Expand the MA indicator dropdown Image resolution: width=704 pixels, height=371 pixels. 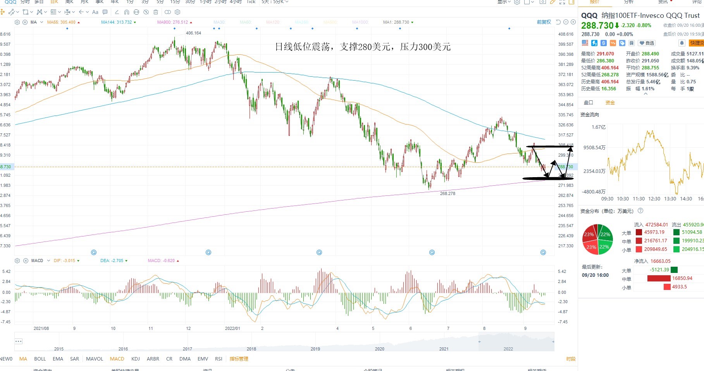tap(41, 22)
